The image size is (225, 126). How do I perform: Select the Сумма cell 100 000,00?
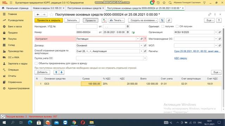[x=91, y=84]
